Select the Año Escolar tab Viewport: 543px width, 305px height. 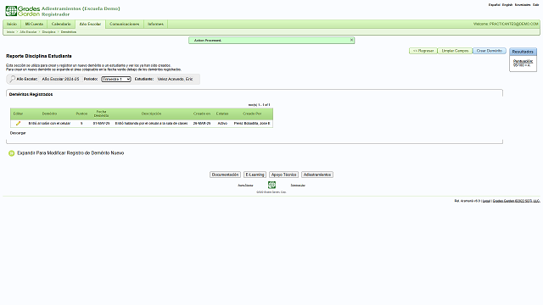(x=90, y=25)
